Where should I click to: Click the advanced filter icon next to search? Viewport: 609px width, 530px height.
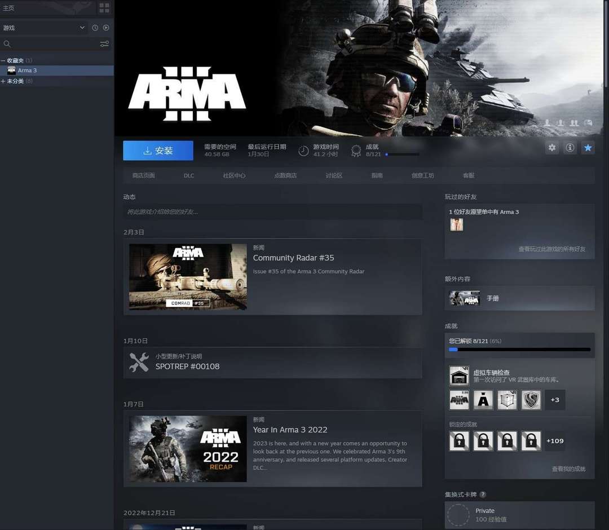[x=104, y=44]
